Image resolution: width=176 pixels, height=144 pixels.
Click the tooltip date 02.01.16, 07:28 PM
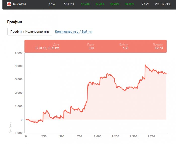click(48, 48)
